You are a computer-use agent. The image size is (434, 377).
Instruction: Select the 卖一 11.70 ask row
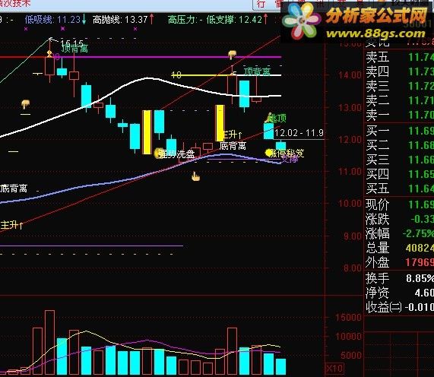point(399,115)
